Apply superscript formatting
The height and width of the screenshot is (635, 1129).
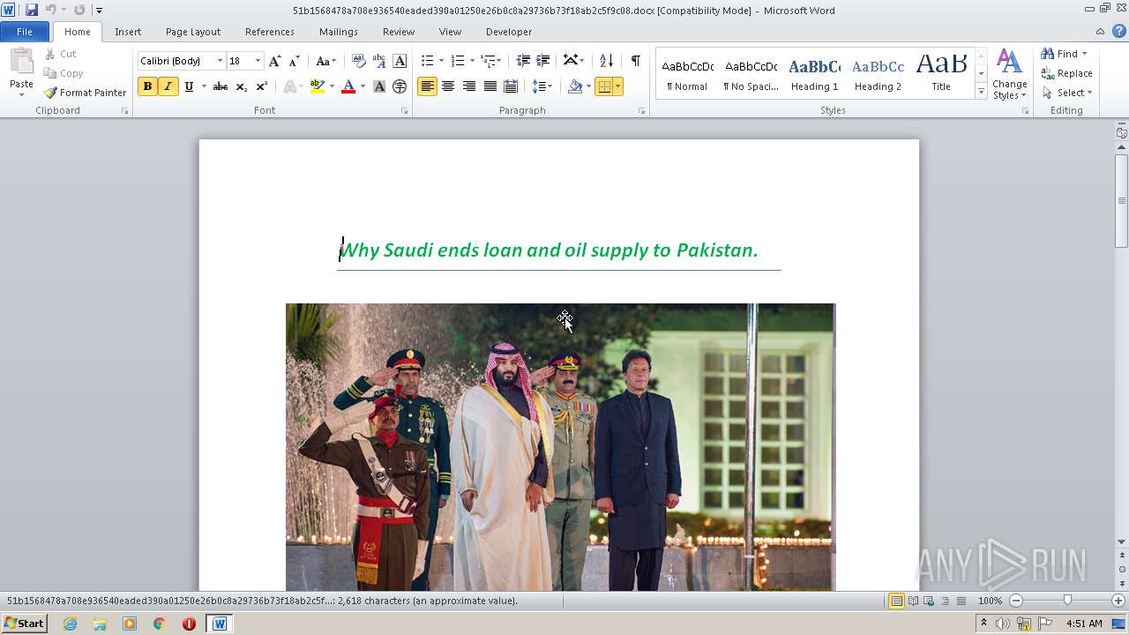coord(261,86)
